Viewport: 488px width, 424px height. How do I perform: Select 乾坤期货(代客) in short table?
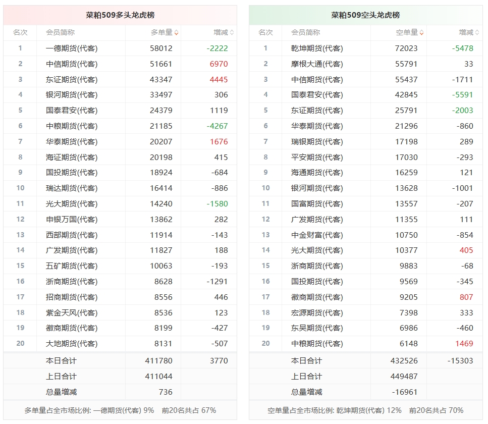(317, 48)
